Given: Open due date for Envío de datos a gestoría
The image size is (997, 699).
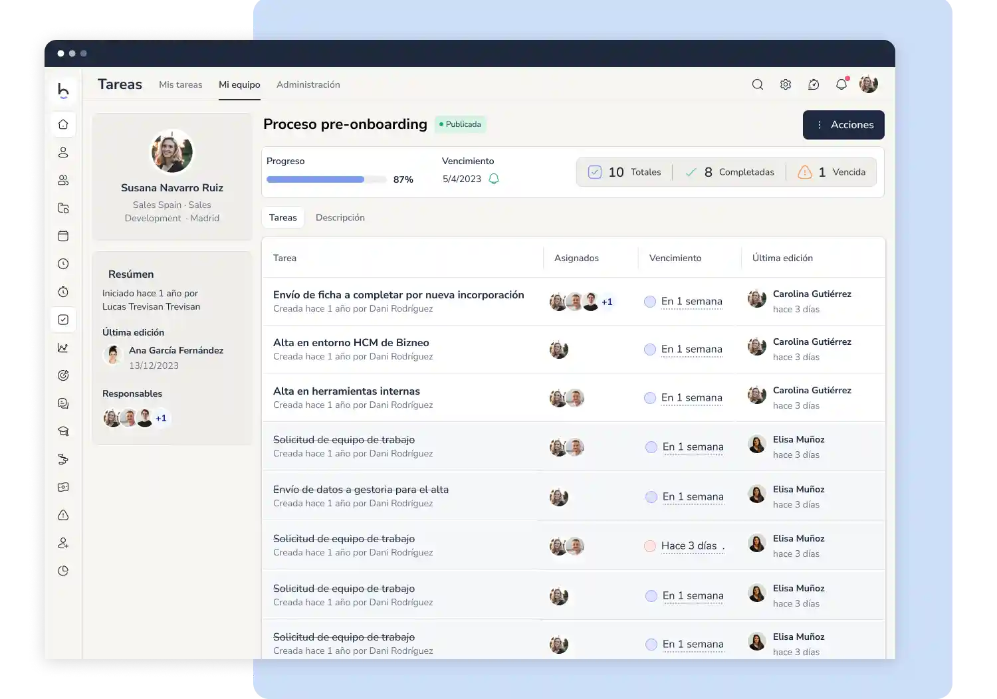Looking at the screenshot, I should (x=693, y=497).
